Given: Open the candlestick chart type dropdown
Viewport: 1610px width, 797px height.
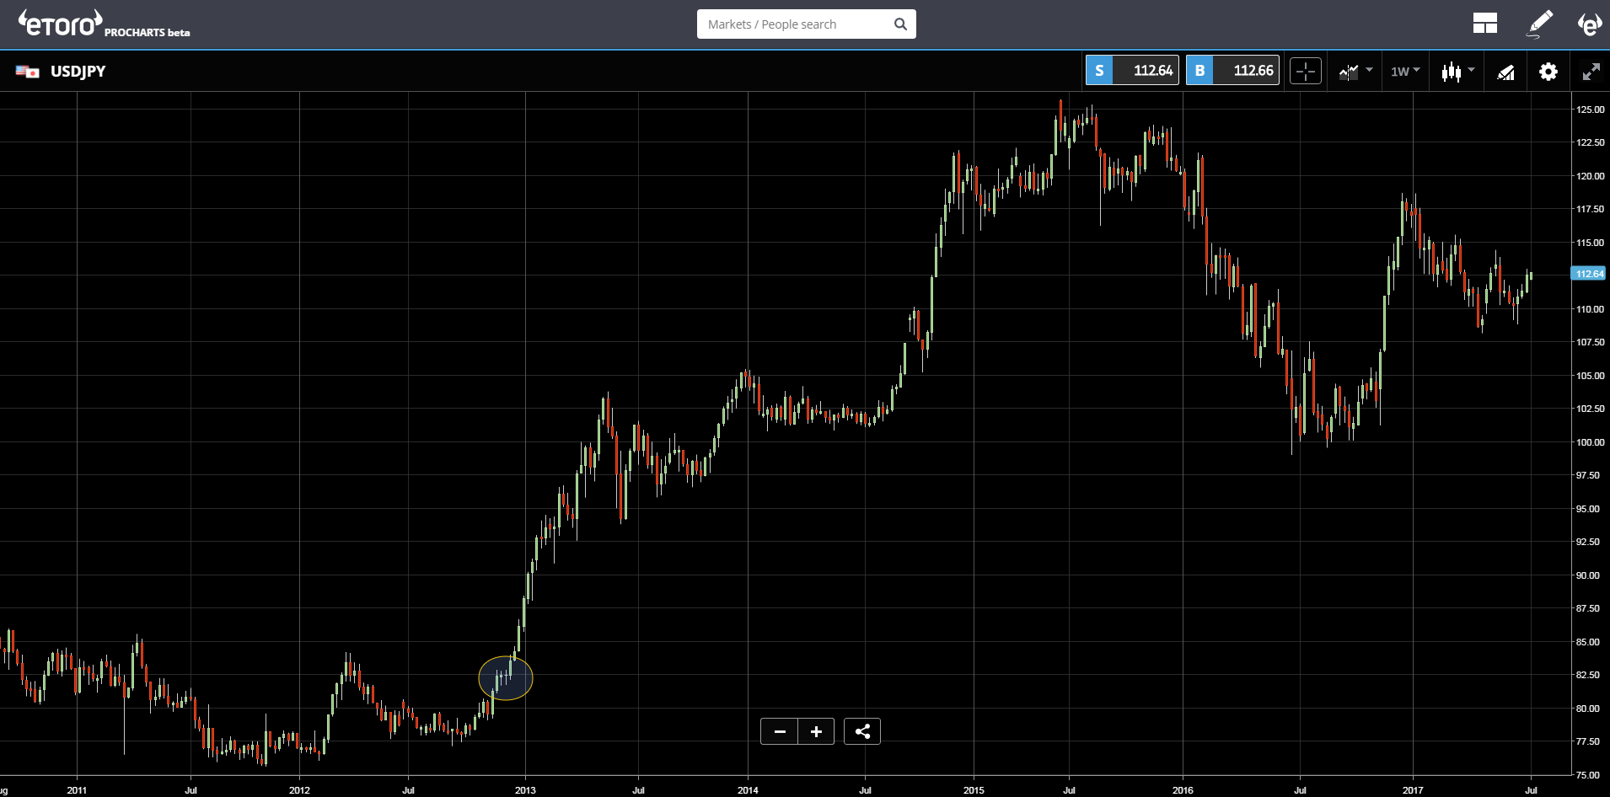Looking at the screenshot, I should (1457, 72).
